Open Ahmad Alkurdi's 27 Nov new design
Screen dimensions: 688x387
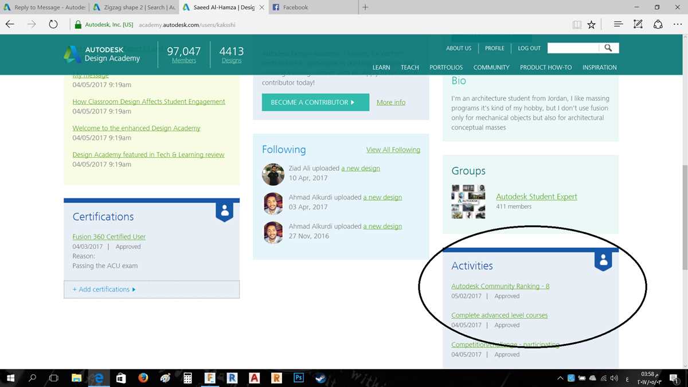click(x=382, y=226)
